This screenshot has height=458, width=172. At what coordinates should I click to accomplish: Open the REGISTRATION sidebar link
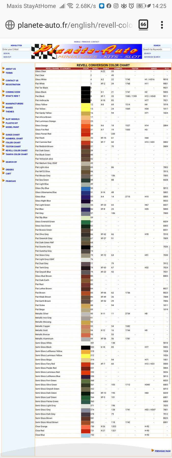pyautogui.click(x=13, y=84)
